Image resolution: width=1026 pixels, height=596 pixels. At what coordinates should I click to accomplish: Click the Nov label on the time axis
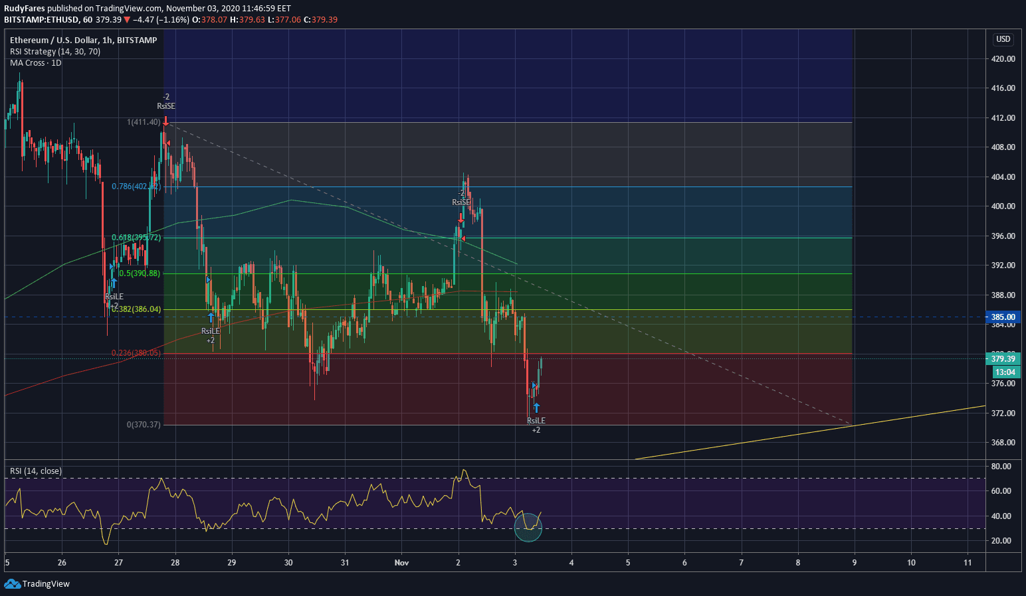(401, 563)
